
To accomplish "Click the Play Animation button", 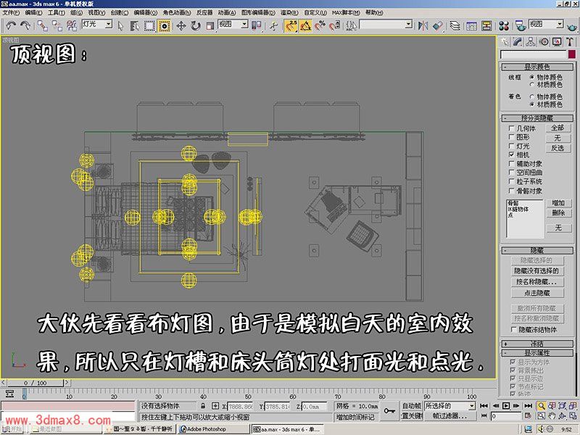I will coord(506,406).
